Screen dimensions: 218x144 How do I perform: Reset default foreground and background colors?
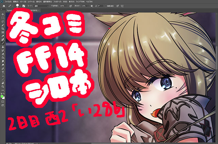pos(1,94)
